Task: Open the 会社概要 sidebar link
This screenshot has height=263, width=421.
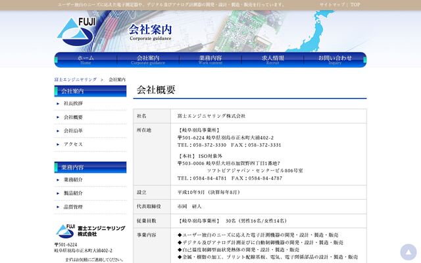Action: point(73,117)
